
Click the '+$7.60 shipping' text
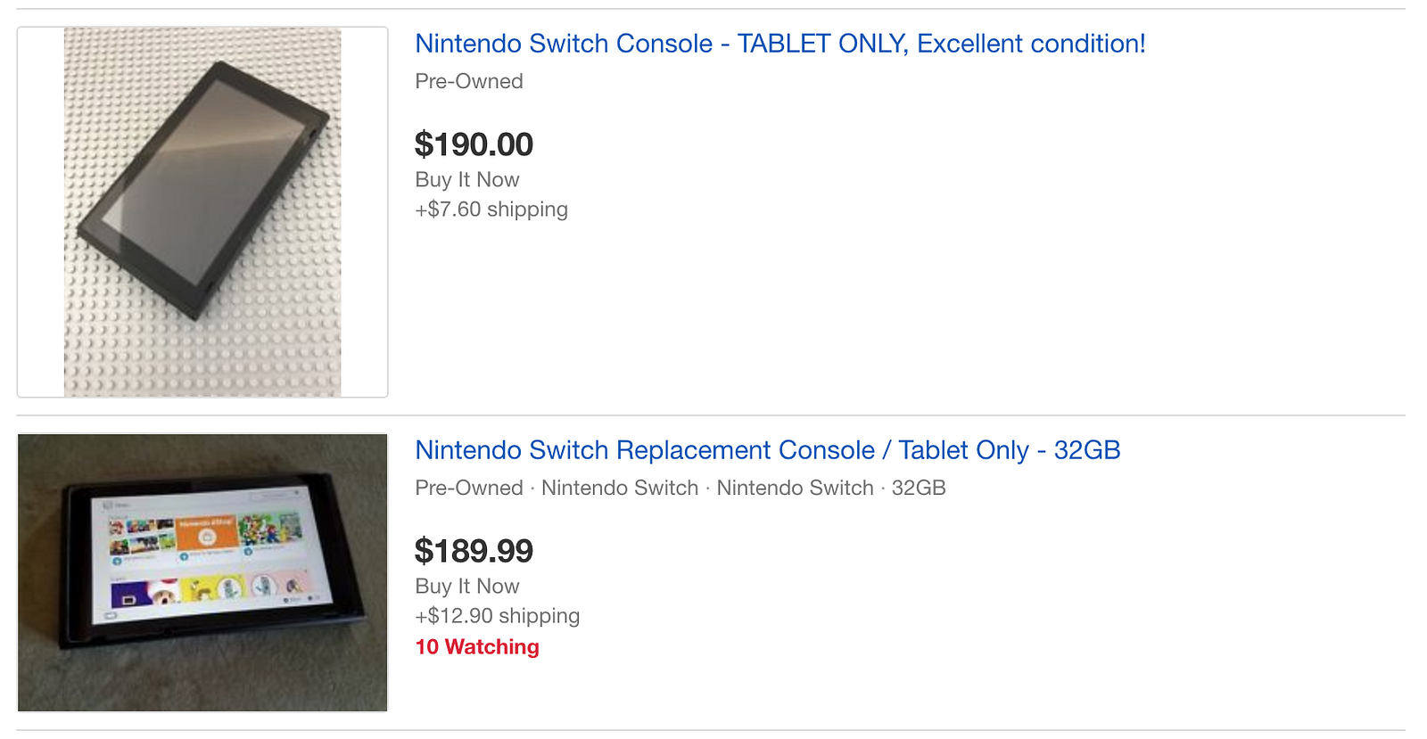coord(491,209)
